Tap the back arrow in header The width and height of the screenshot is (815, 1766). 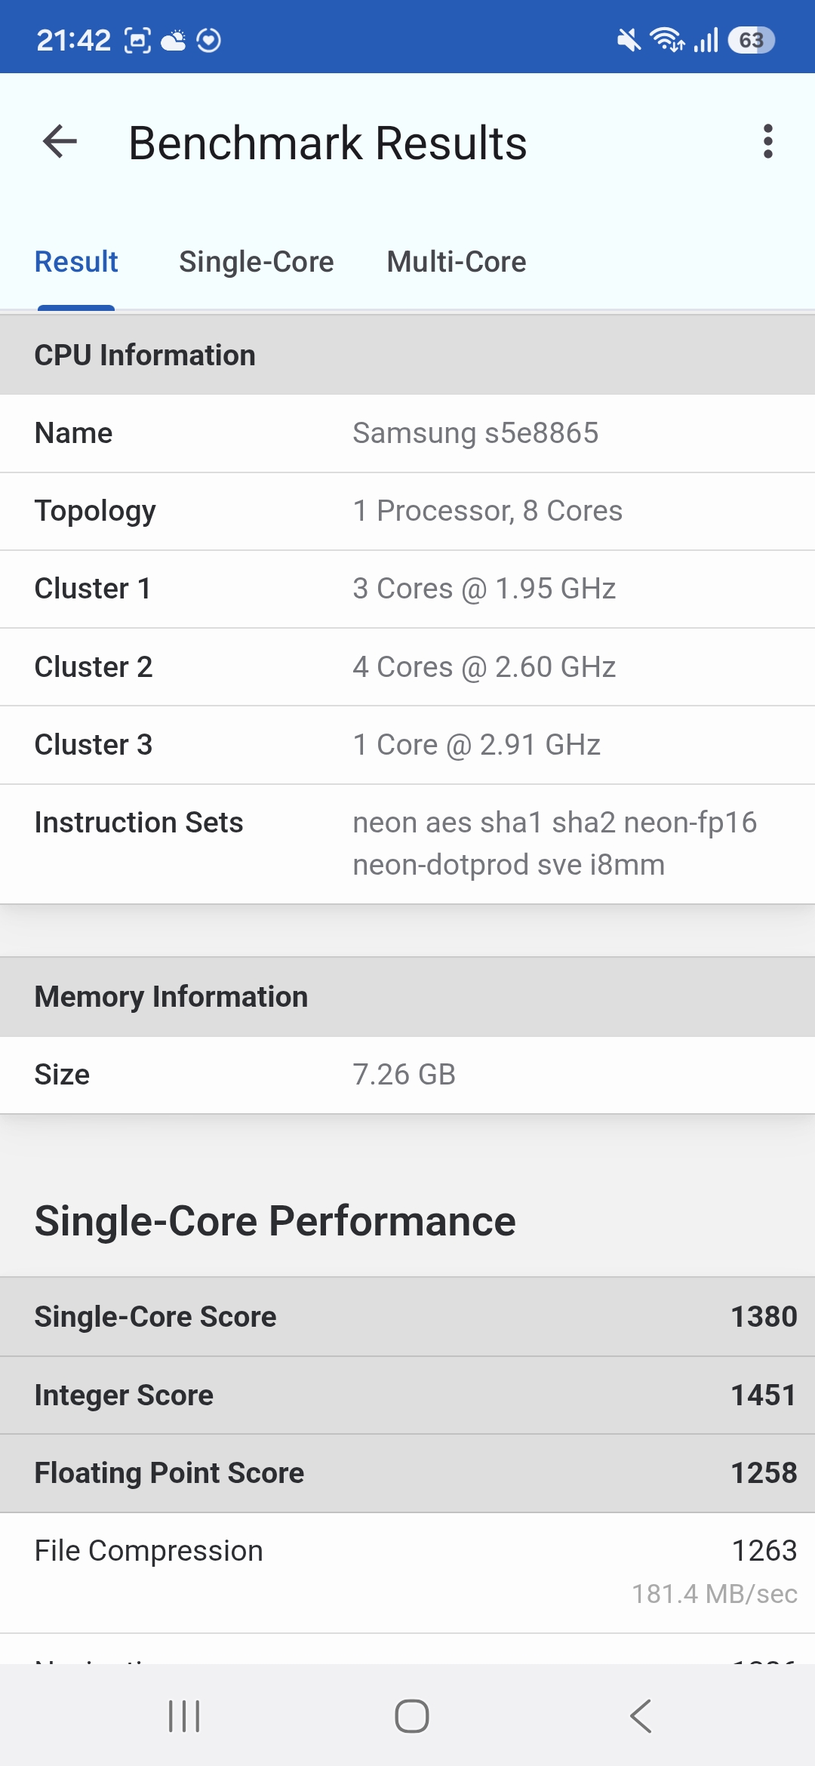[x=60, y=142]
